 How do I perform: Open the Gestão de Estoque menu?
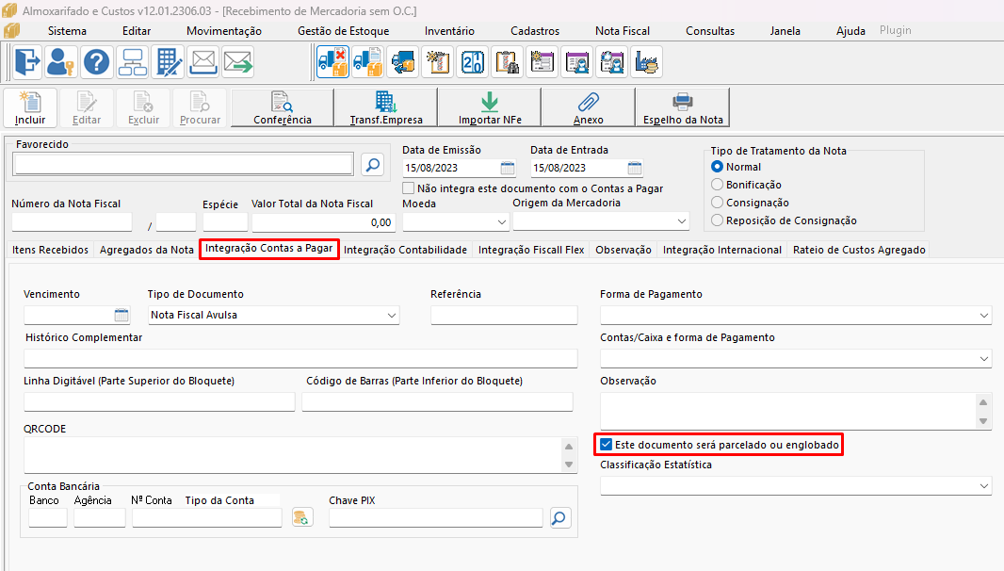click(x=343, y=31)
